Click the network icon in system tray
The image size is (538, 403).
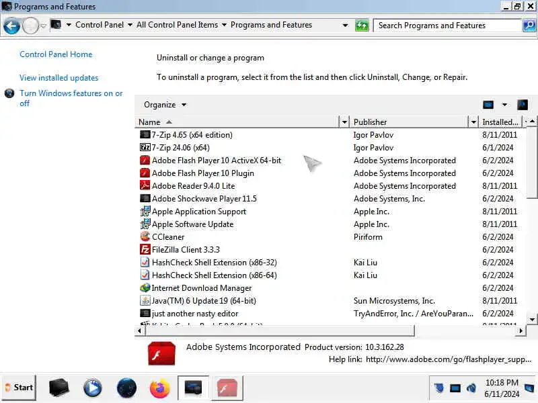[x=455, y=388]
